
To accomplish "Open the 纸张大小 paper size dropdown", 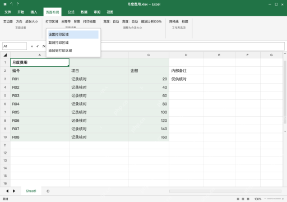I will (31, 22).
